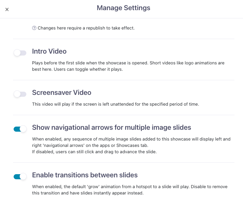The width and height of the screenshot is (243, 204).
Task: Turn off the slide transitions toggle
Action: click(20, 176)
